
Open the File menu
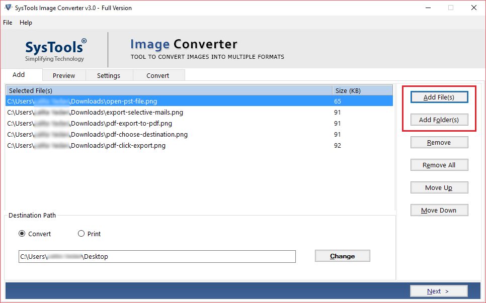click(8, 22)
